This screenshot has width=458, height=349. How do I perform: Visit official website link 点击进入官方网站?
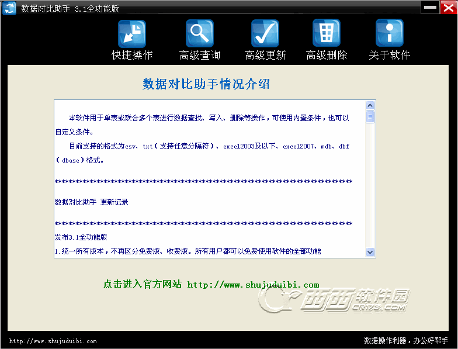coord(211,284)
